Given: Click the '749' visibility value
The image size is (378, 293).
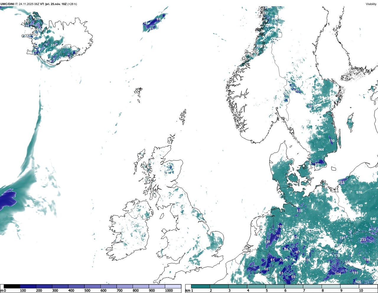Looking at the screenshot, I should 360,205.
